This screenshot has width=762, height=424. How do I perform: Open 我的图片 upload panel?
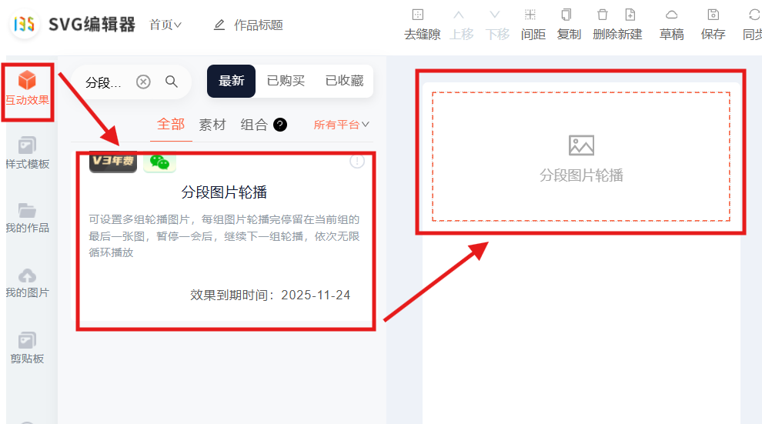tap(27, 282)
